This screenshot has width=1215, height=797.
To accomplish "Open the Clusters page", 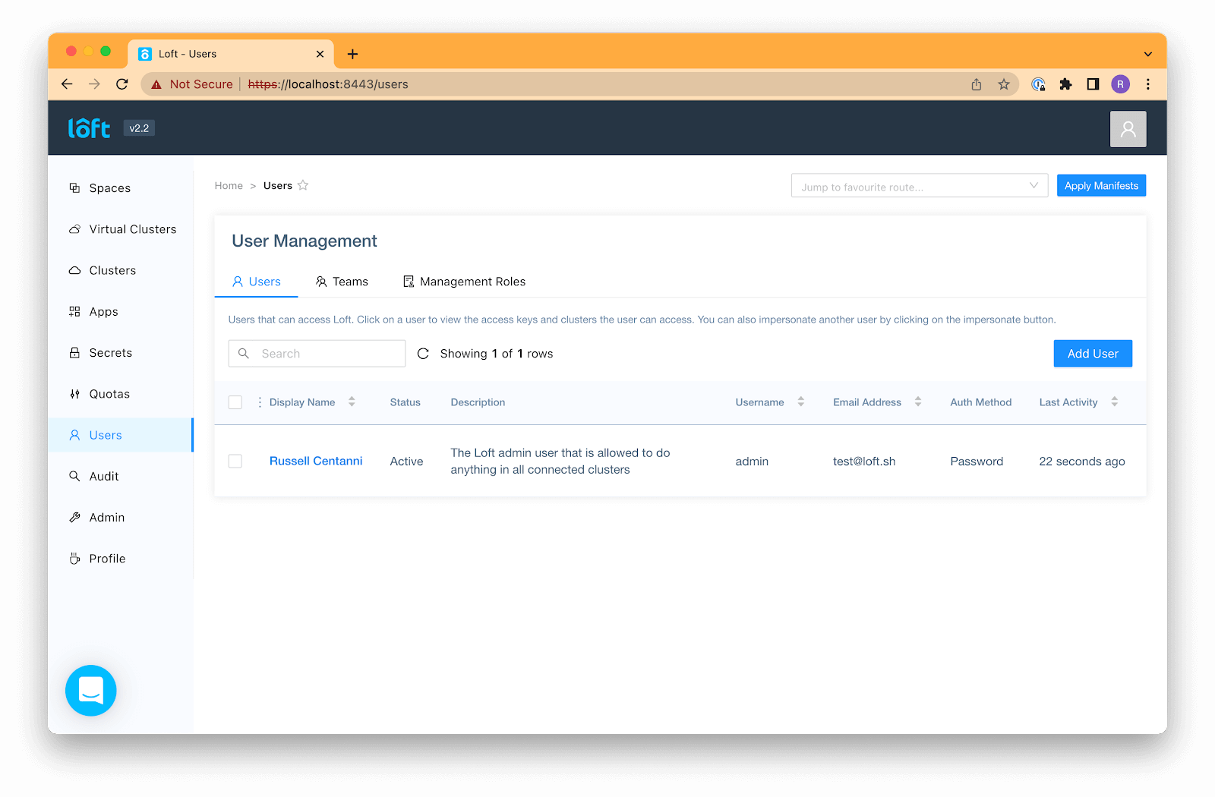I will [112, 270].
